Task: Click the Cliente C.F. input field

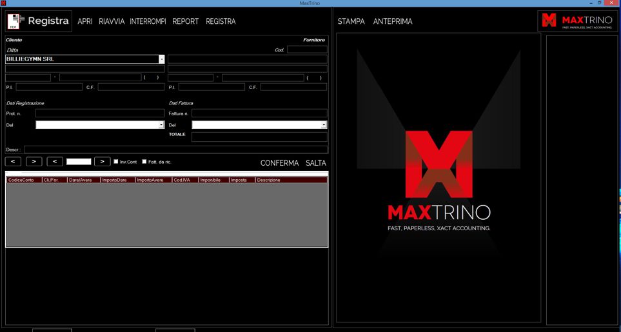Action: 131,87
